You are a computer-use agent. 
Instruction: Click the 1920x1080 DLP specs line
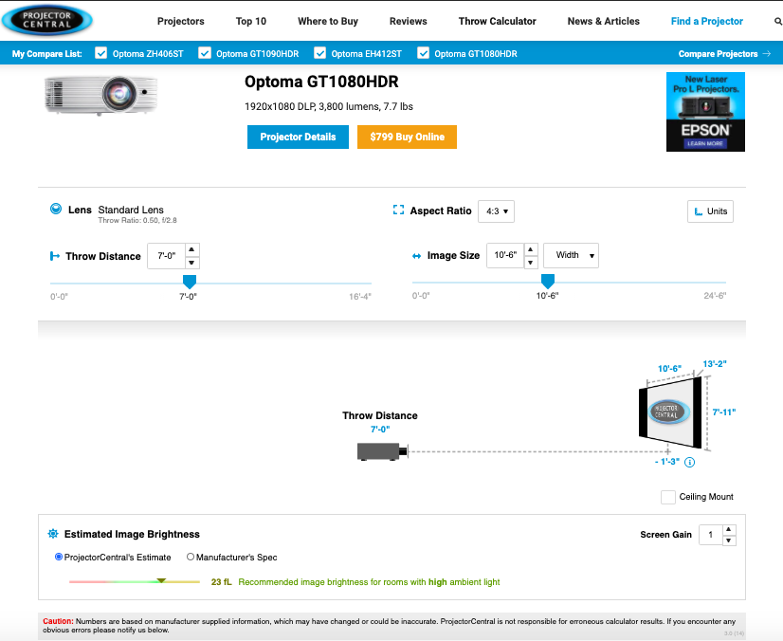point(329,106)
